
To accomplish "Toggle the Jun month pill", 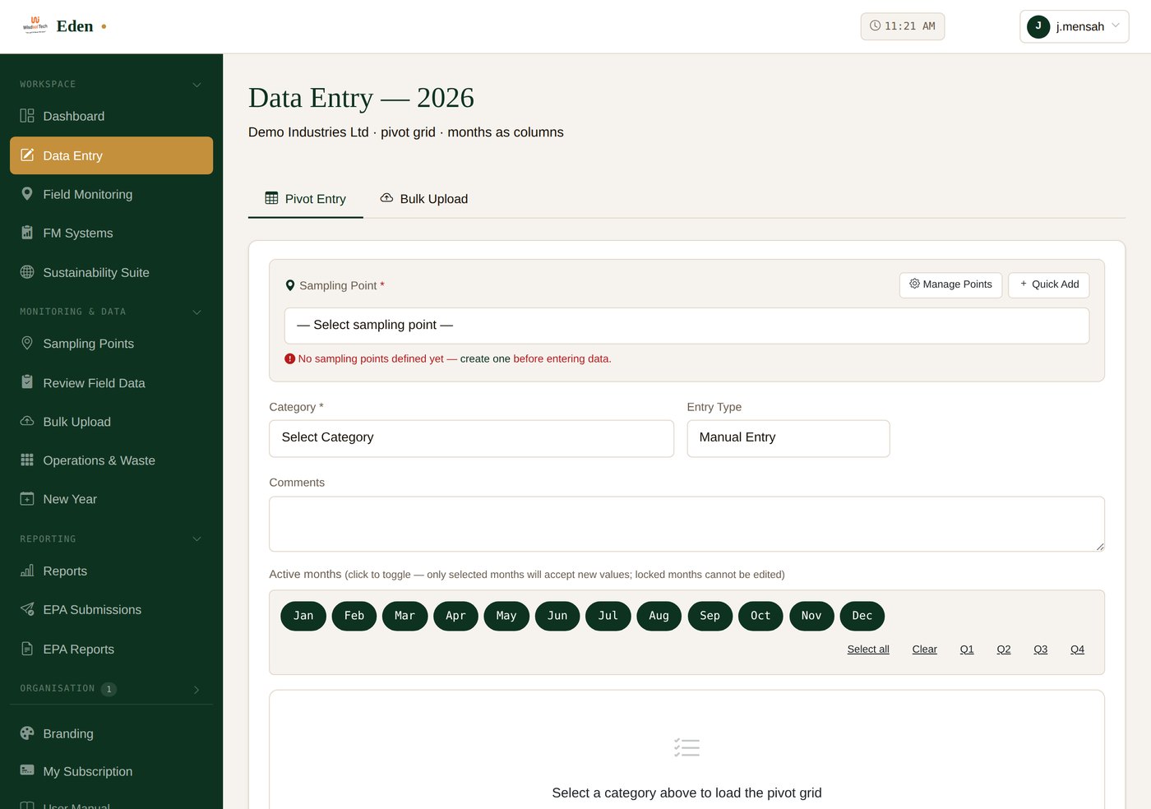I will pyautogui.click(x=557, y=616).
